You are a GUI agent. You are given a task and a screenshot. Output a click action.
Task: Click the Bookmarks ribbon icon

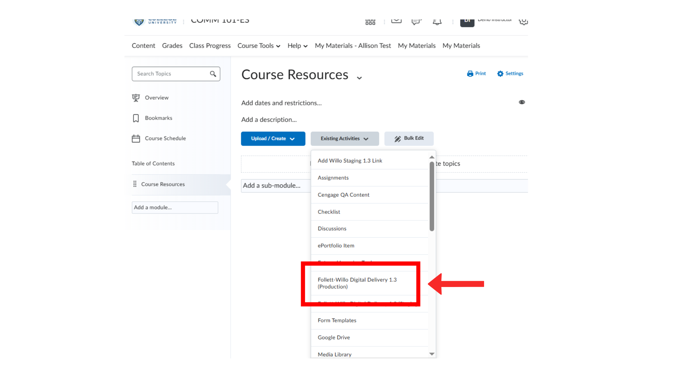click(x=136, y=118)
